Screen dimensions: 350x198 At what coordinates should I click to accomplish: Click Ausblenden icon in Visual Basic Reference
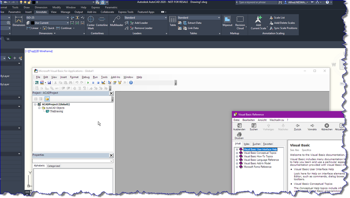(239, 127)
